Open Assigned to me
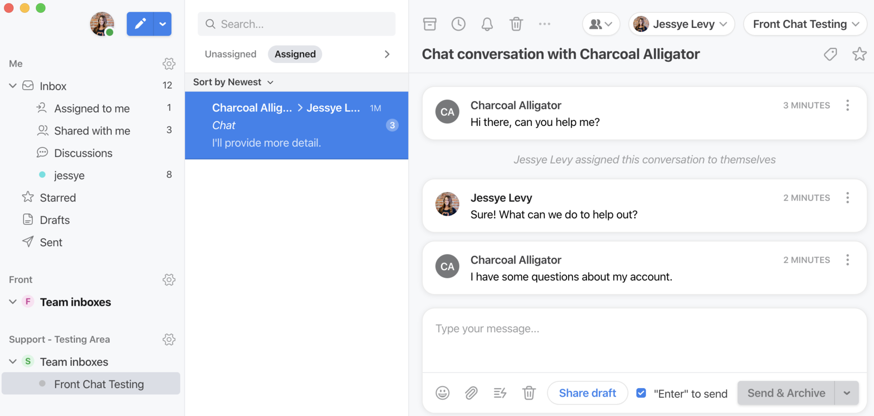 92,108
